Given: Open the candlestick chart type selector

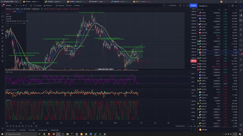Looking at the screenshot, I should click(31, 6).
